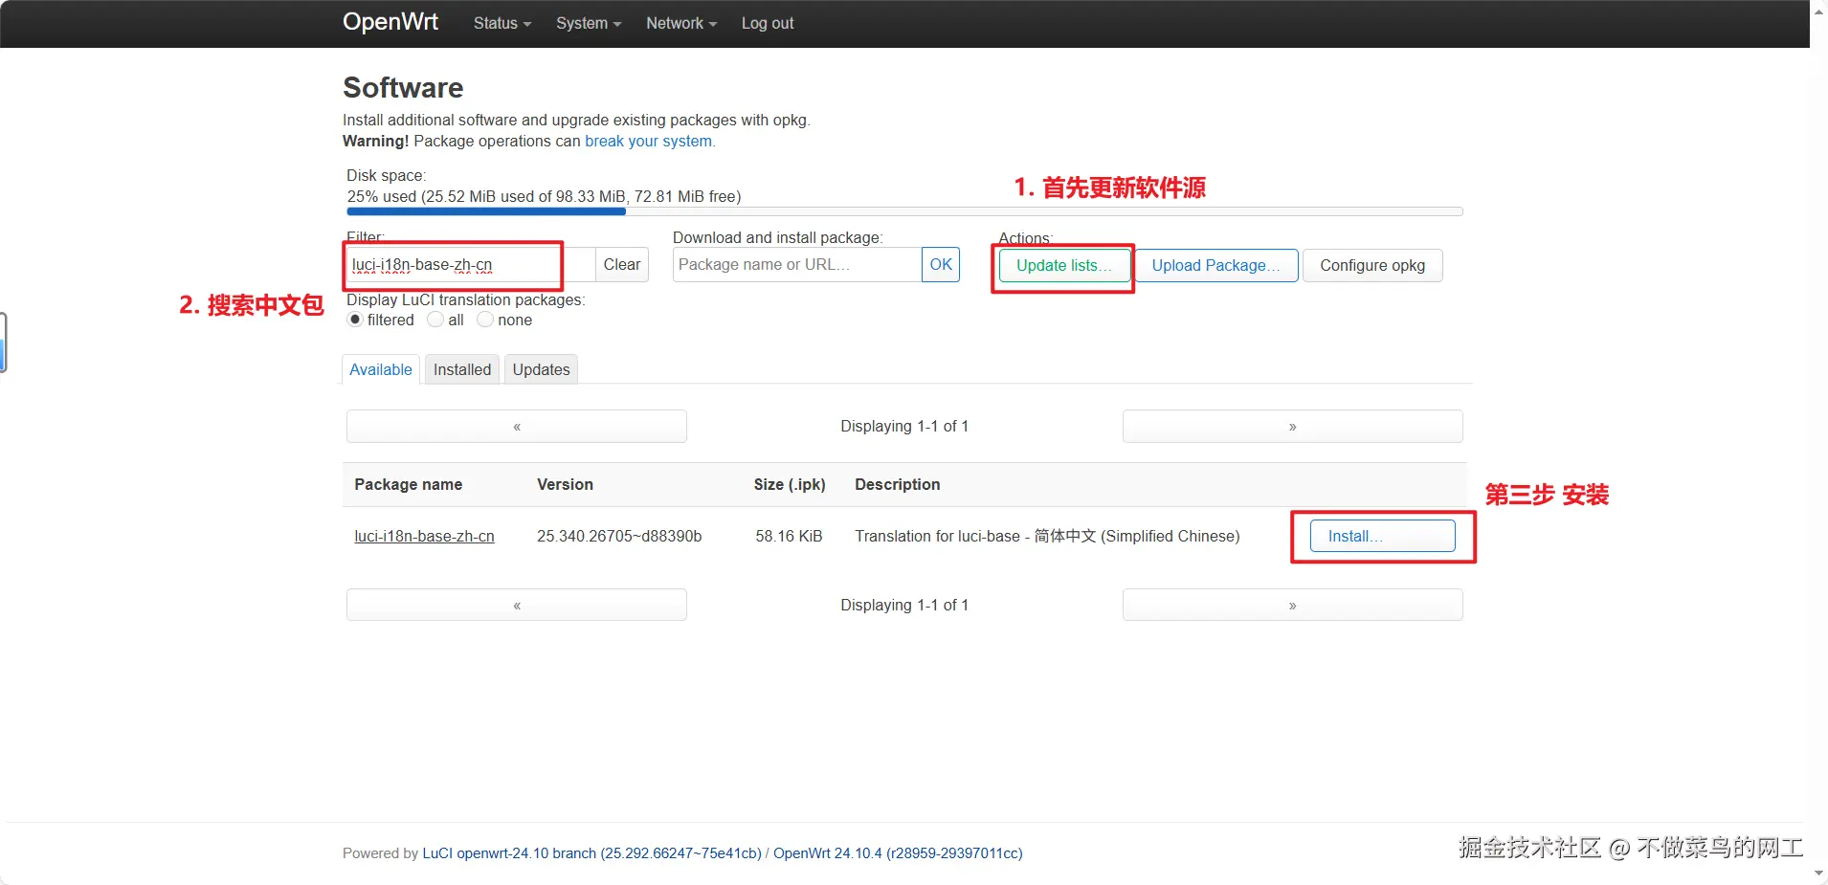Open the Upload Package dialog
This screenshot has width=1828, height=885.
click(1215, 266)
